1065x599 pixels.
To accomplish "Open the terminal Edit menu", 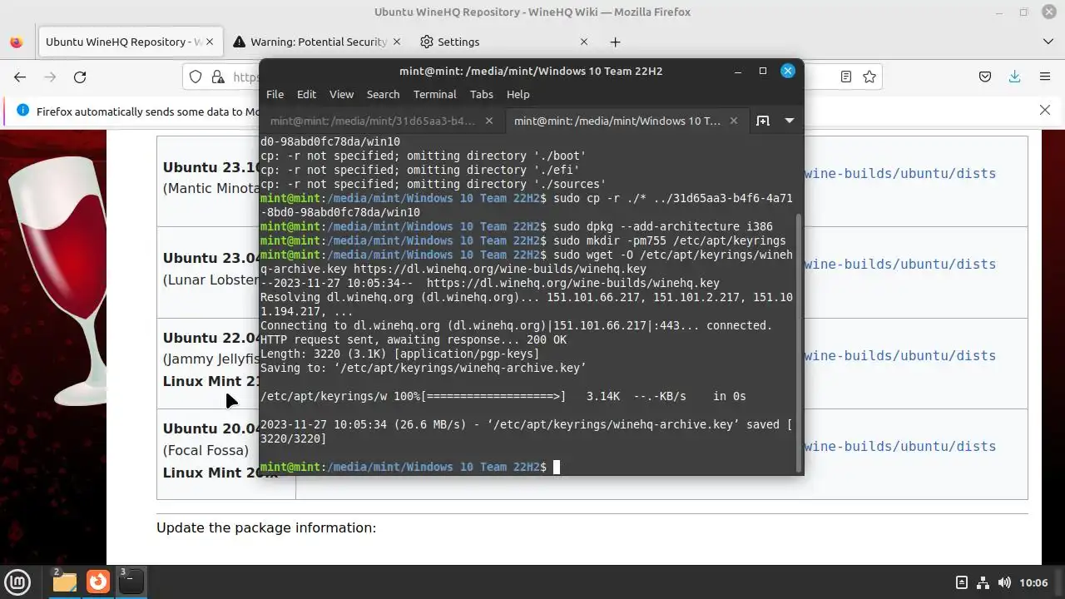I will point(306,94).
